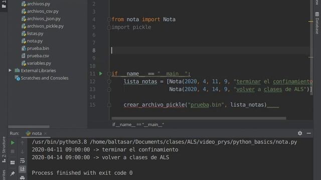321x180 pixels.
Task: Click 'Nota' class name on line 4
Action: coord(169,19)
